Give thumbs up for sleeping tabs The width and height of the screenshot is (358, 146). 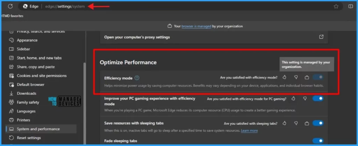point(284,123)
